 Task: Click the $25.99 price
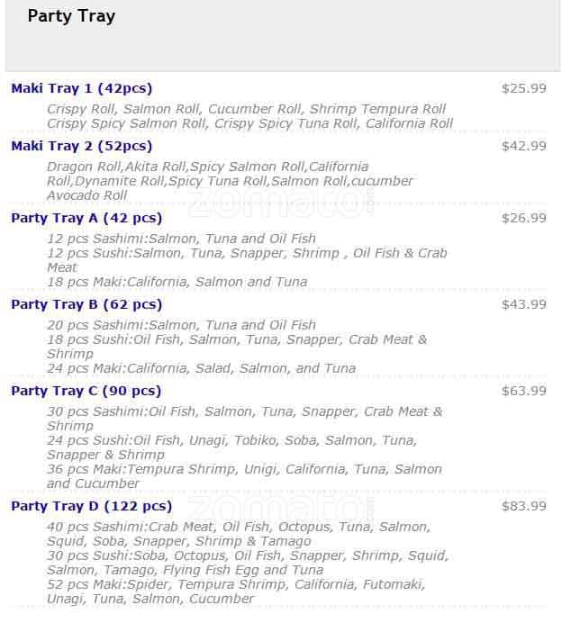click(523, 88)
